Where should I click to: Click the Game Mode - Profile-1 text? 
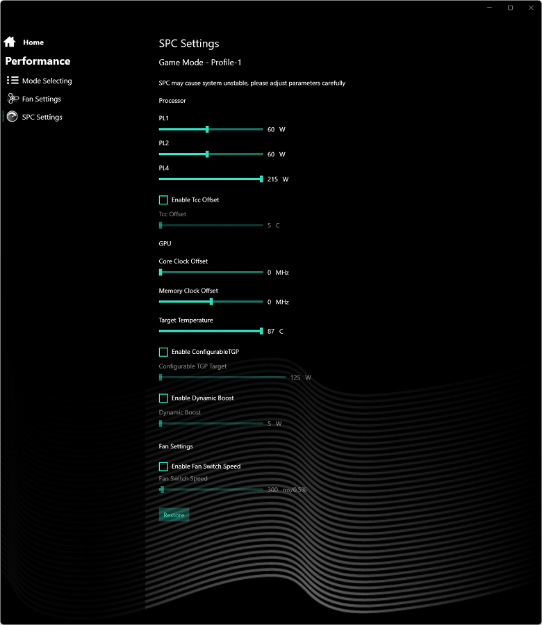pos(200,63)
